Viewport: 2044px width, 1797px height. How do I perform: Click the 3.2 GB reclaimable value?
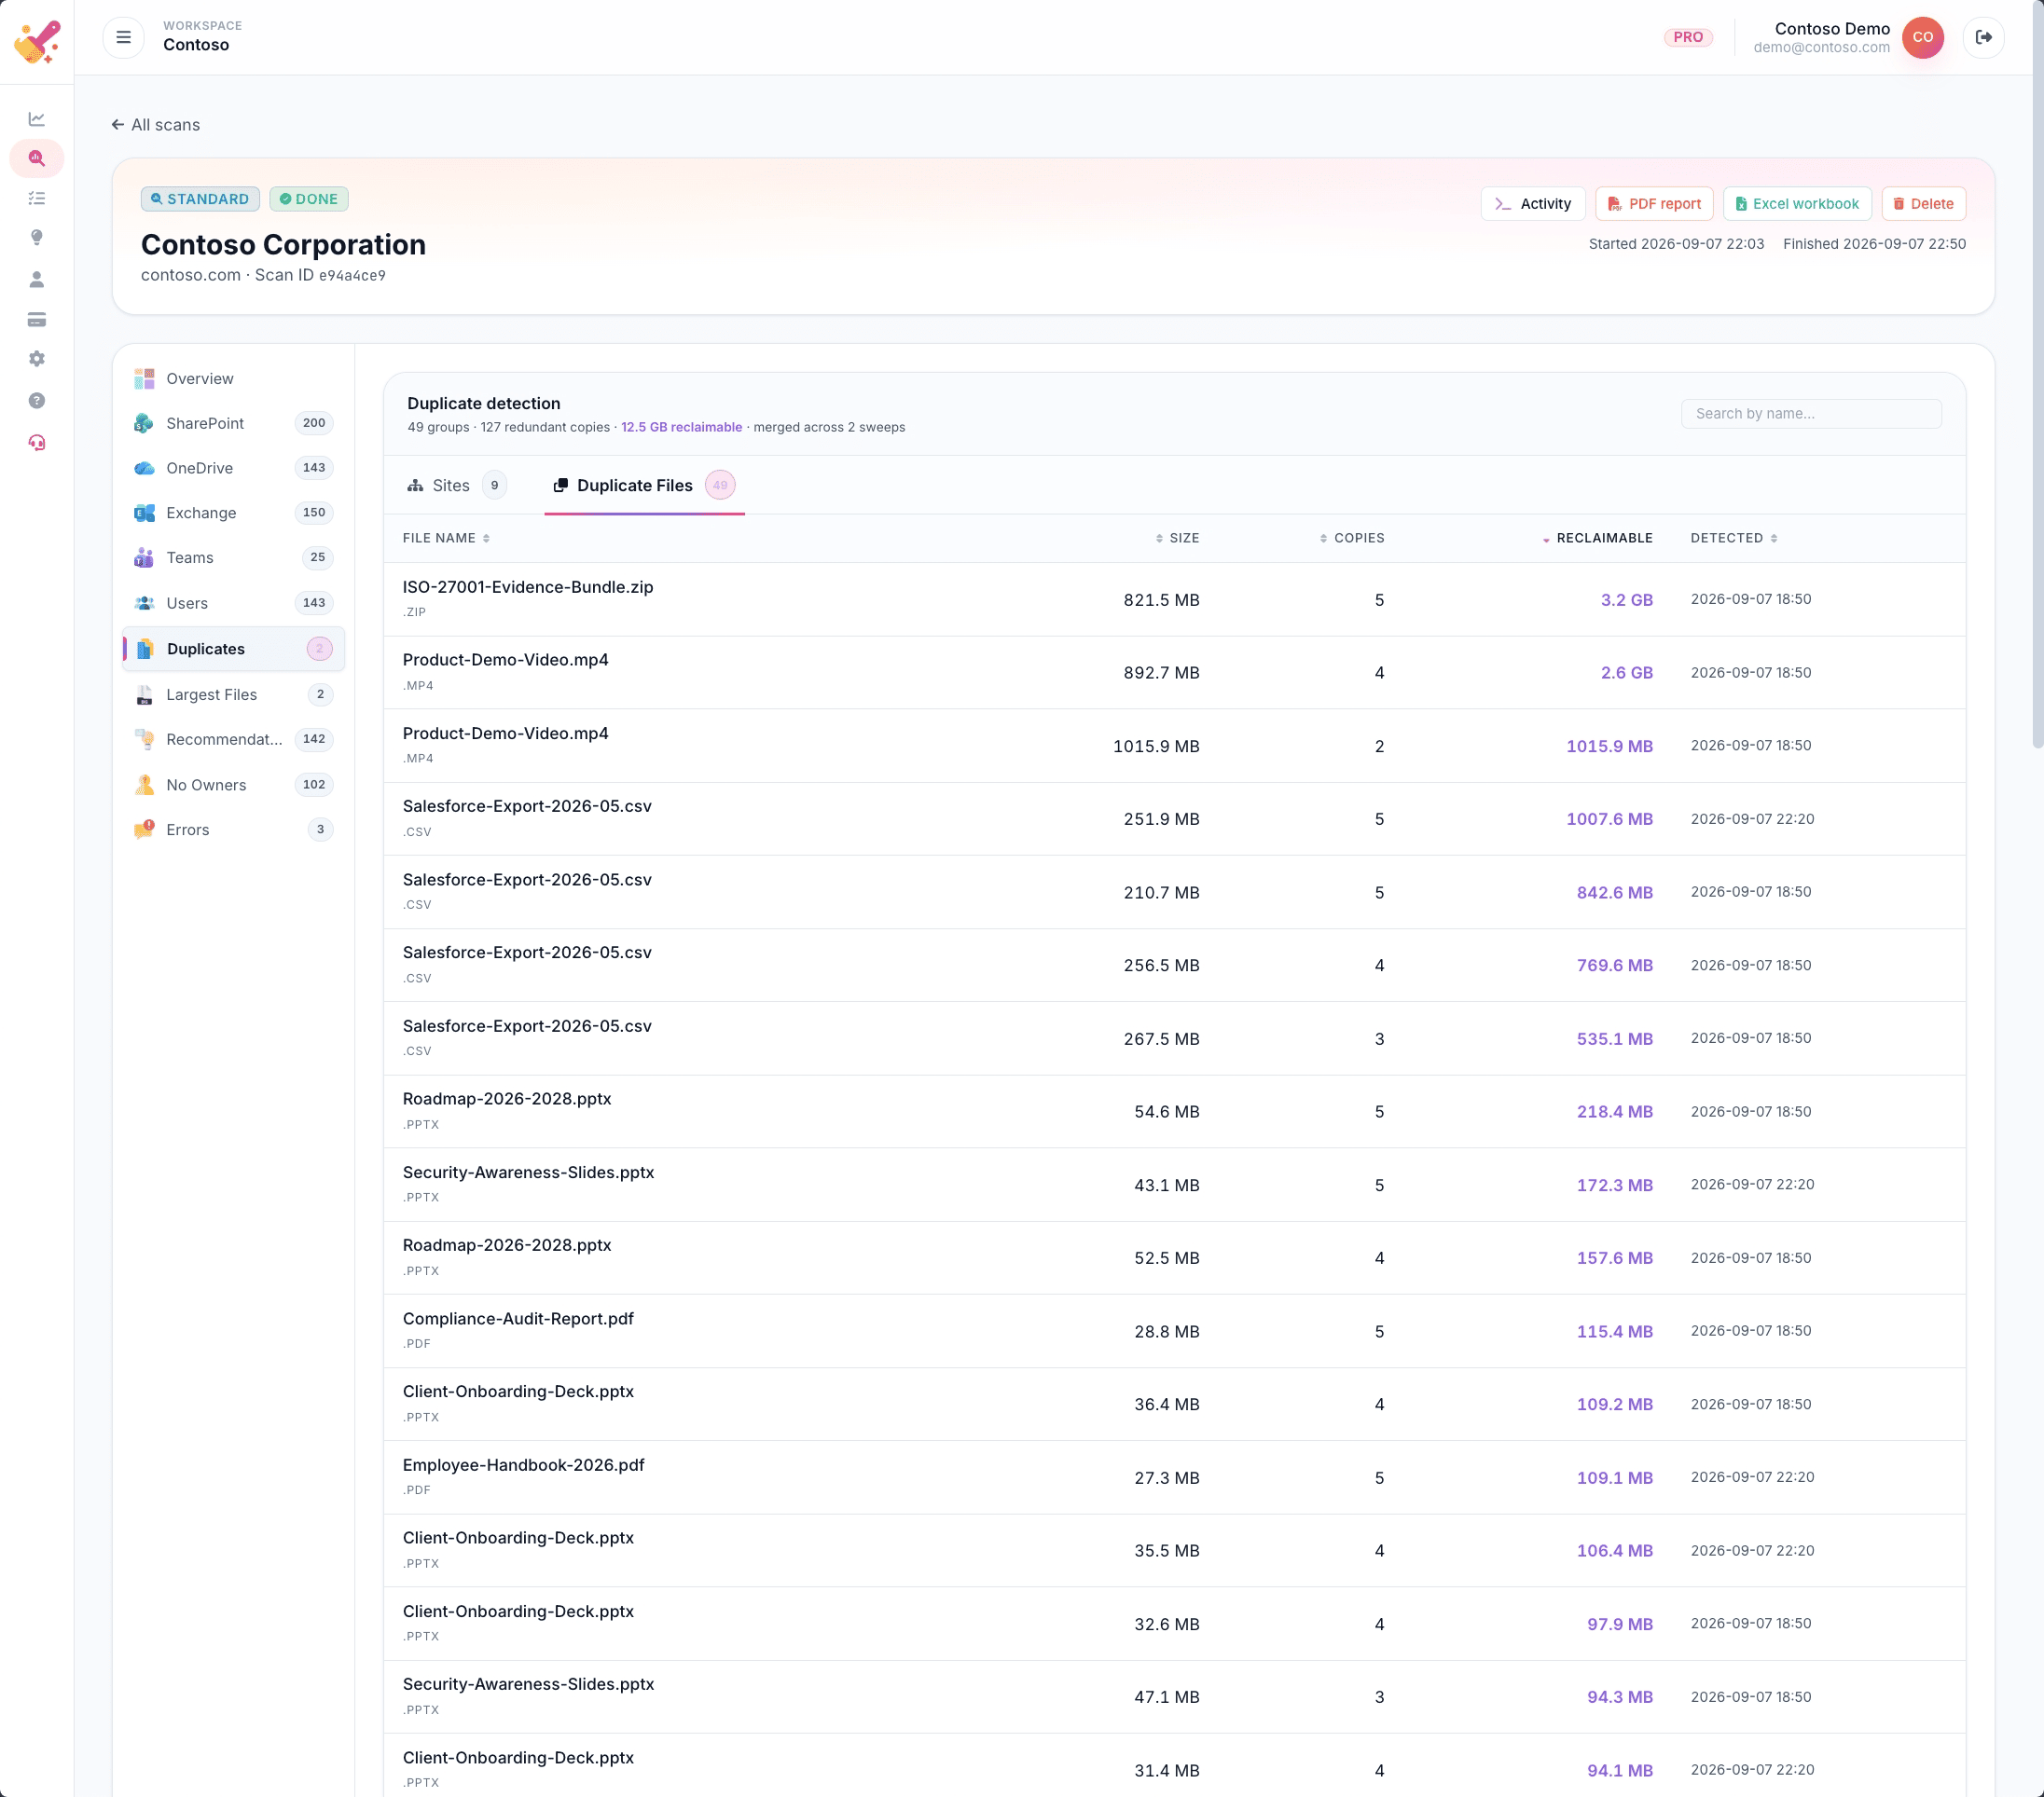1626,599
